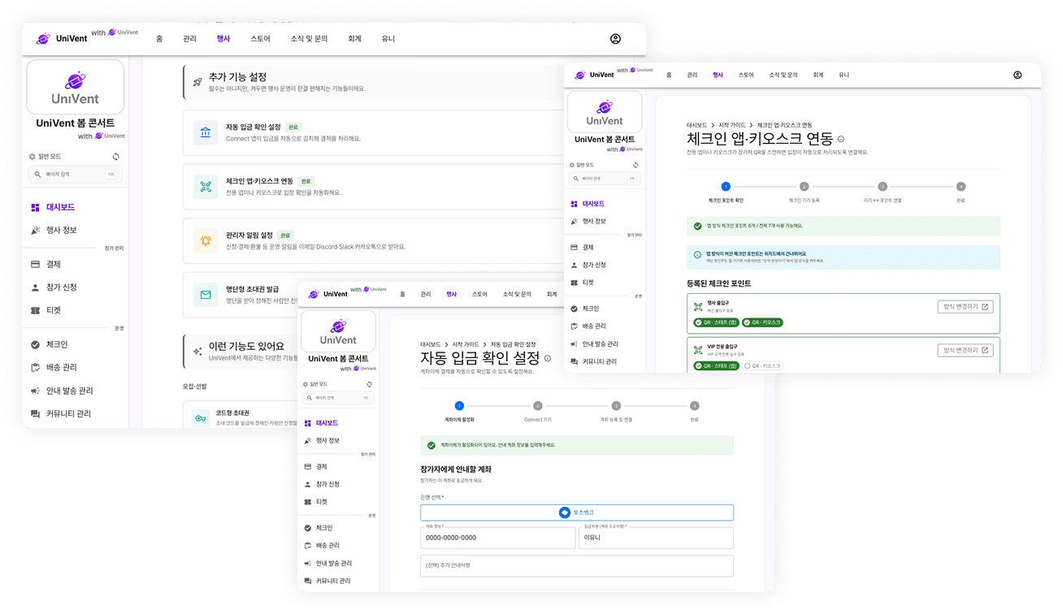Click UniVent logo in 추가 기능 설정 window header
The image size is (1063, 614).
pos(61,38)
